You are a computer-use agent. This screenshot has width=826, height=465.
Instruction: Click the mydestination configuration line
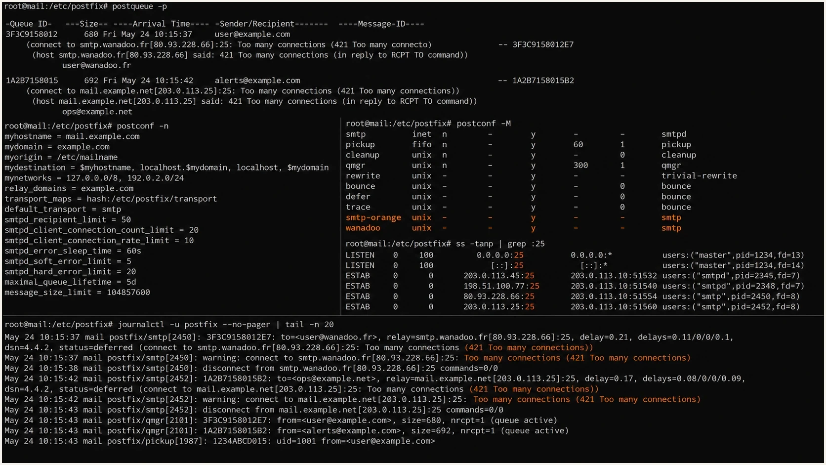166,168
